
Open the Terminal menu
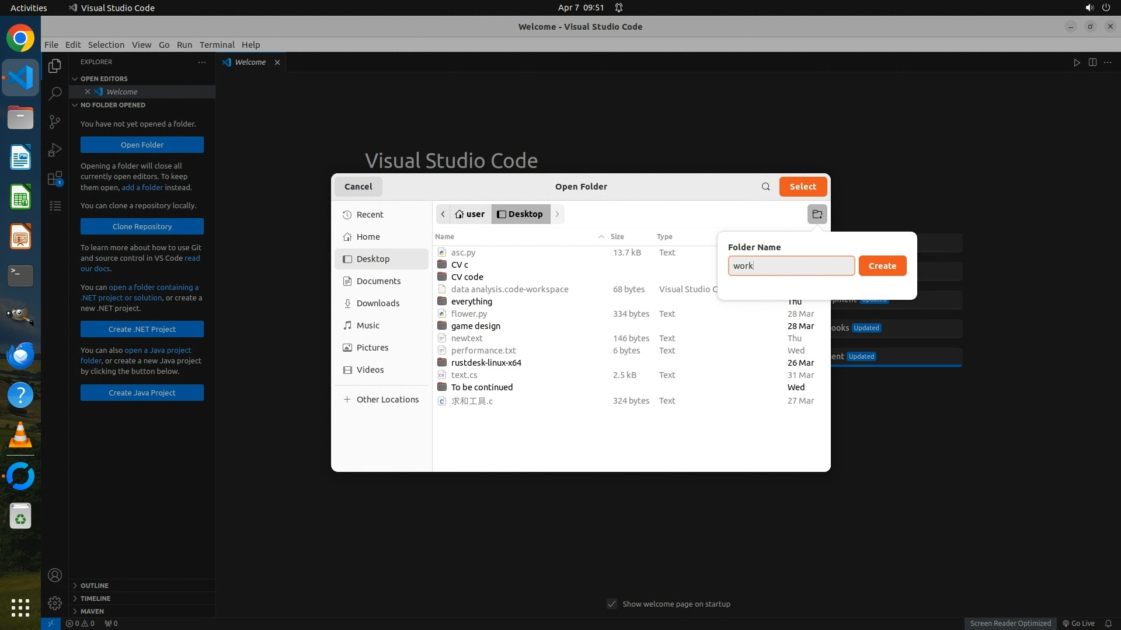[x=217, y=45]
